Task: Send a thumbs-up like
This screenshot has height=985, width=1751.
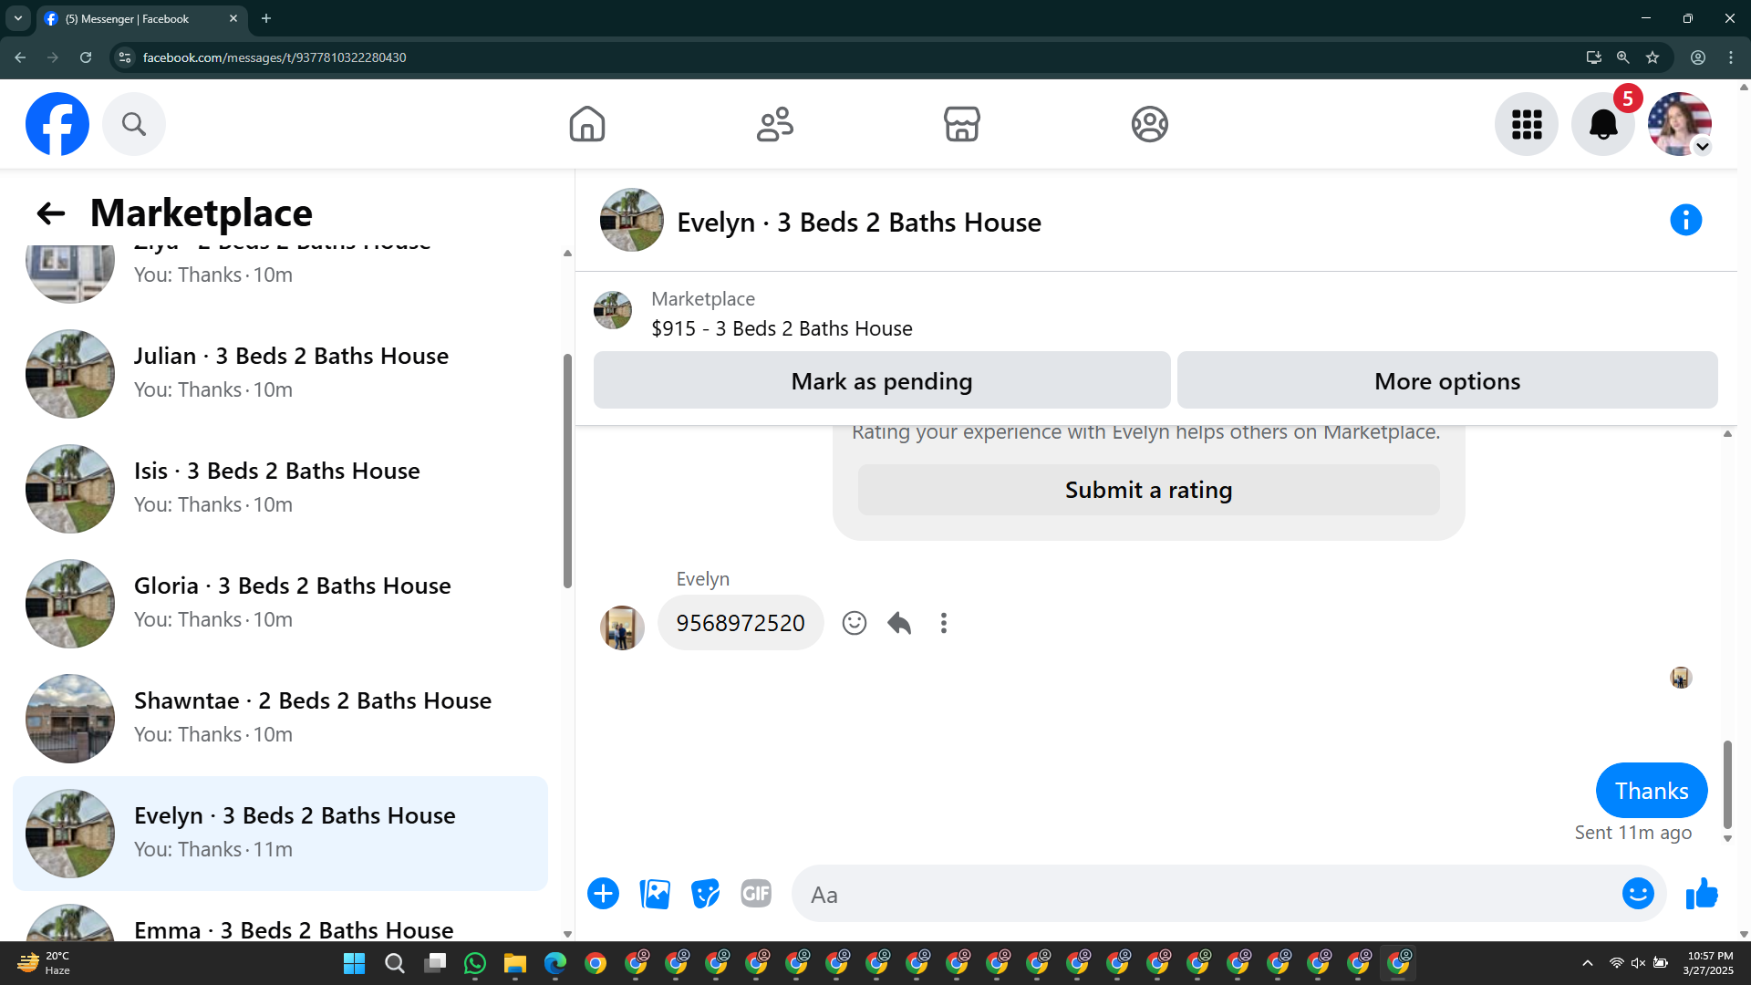Action: [1702, 894]
